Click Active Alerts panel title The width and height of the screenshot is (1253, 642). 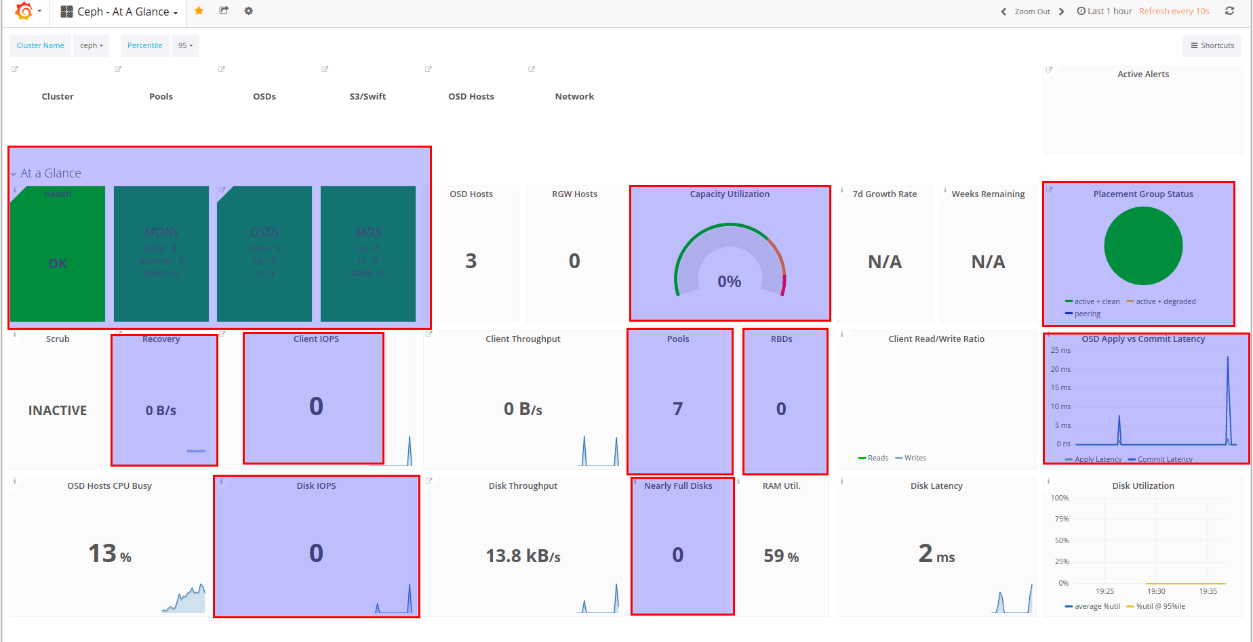(x=1143, y=74)
